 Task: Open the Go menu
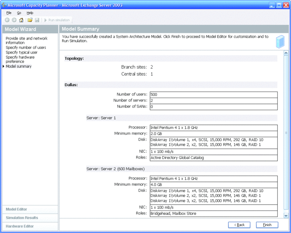[x=19, y=13]
